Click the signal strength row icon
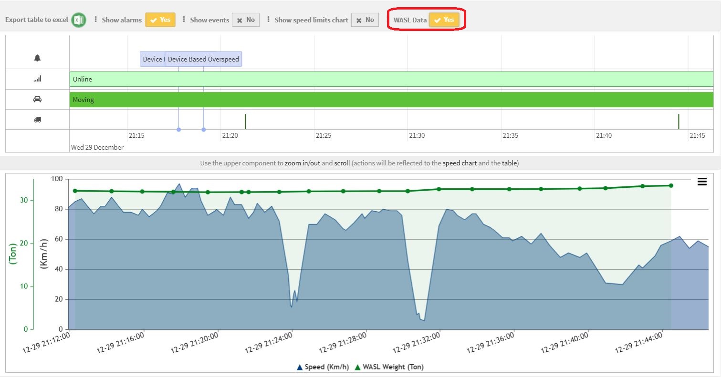Viewport: 721px width, 377px height. coord(37,79)
